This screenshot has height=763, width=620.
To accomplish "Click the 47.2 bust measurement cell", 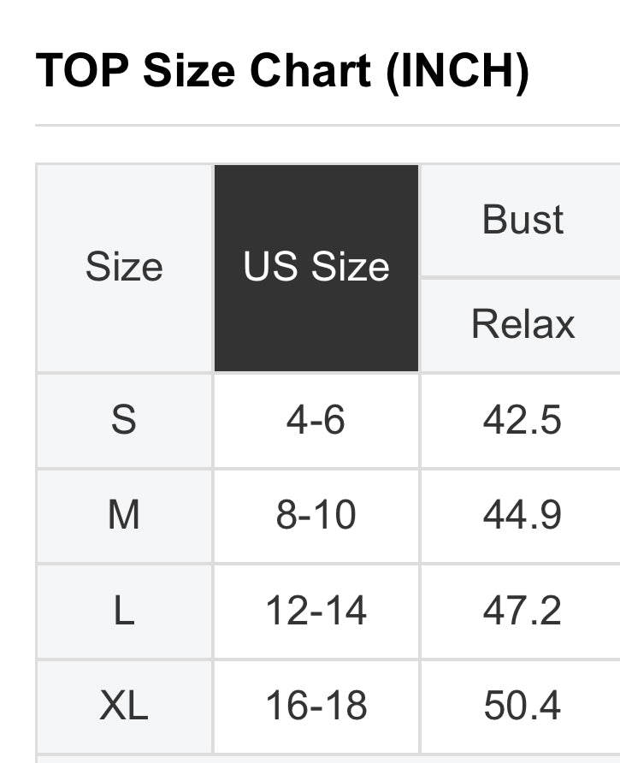I will click(523, 611).
